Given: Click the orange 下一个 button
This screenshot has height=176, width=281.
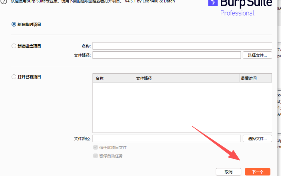Looking at the screenshot, I should (257, 172).
